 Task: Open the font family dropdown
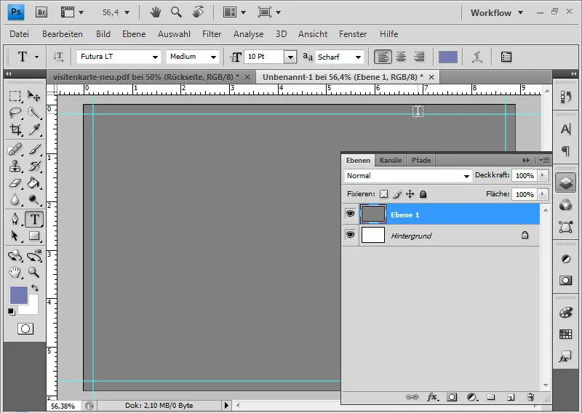tap(155, 57)
